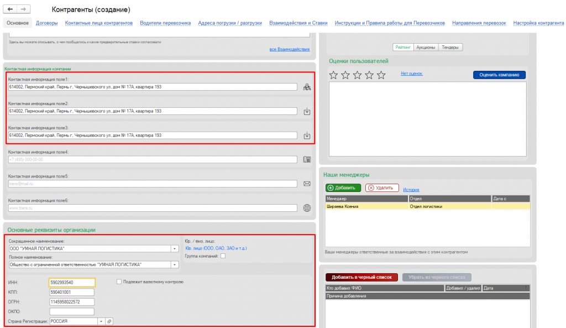Click the Отдел логистики cell
Image resolution: width=566 pixels, height=328 pixels.
point(450,207)
